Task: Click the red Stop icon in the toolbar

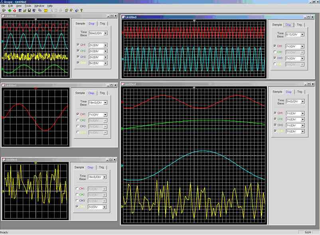Action: [x=14, y=10]
